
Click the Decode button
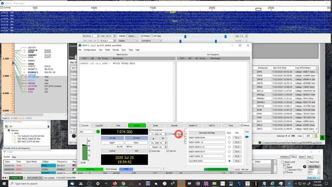(x=174, y=126)
